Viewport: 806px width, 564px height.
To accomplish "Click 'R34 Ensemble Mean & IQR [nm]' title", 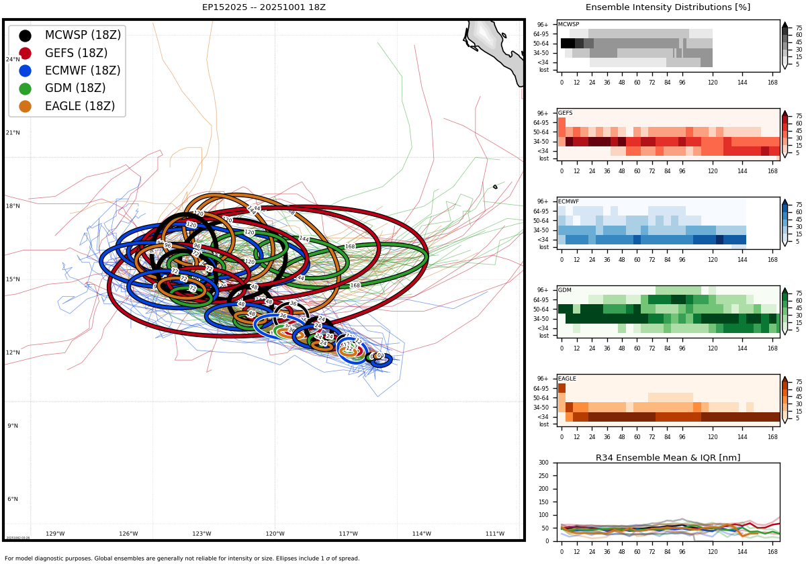I will click(668, 458).
